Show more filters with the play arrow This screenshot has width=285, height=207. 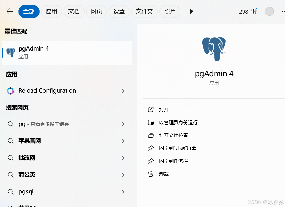(191, 12)
